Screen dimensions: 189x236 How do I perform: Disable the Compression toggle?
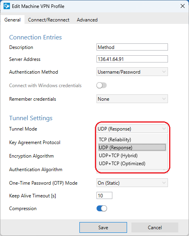click(102, 209)
